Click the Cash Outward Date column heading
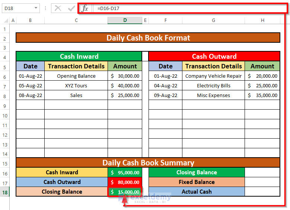This screenshot has width=290, height=210. (166, 66)
